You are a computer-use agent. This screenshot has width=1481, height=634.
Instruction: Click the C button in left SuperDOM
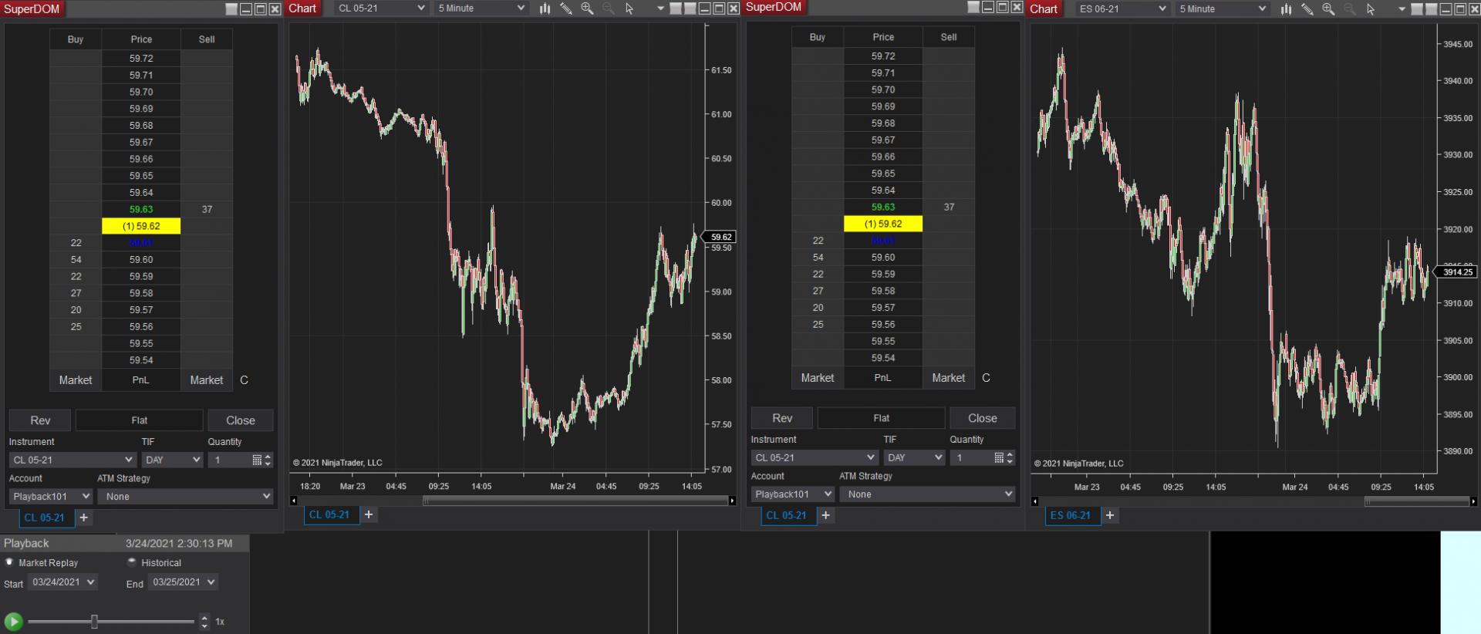pyautogui.click(x=244, y=380)
